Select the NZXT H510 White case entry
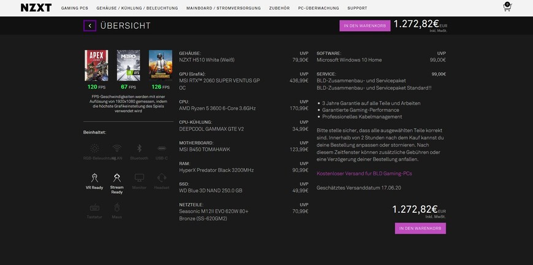Screen dimensions: 533x265 (207, 60)
